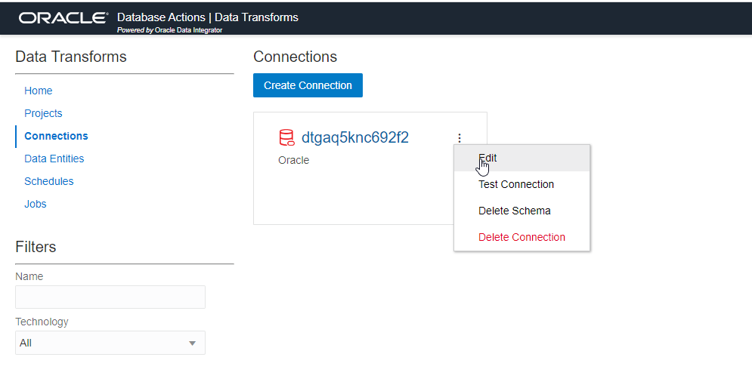Focus the Name filter text field

point(110,297)
